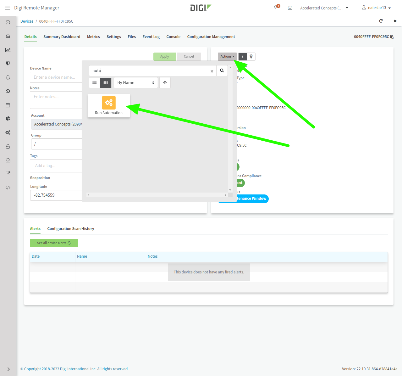
Task: Click the Group input field
Action: pos(57,144)
